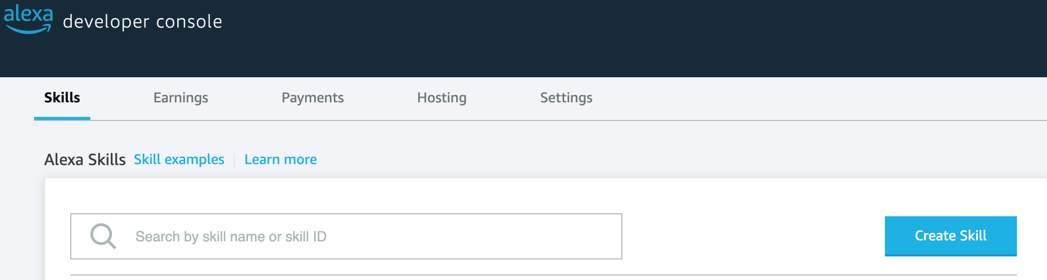Image resolution: width=1047 pixels, height=280 pixels.
Task: Click the blue underline beneath Skills tab
Action: click(62, 118)
